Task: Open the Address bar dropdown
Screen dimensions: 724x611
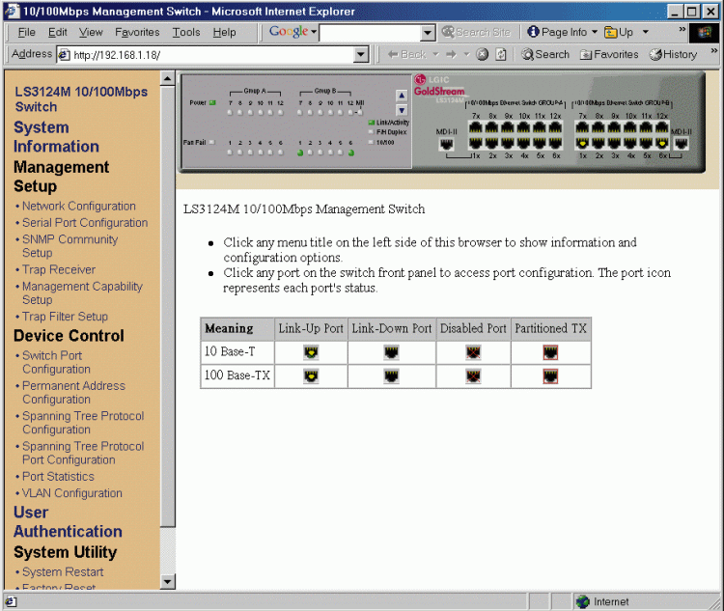Action: 361,55
